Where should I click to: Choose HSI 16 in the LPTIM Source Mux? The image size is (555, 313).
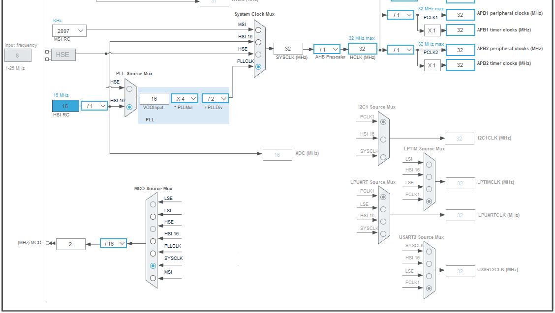click(x=429, y=177)
